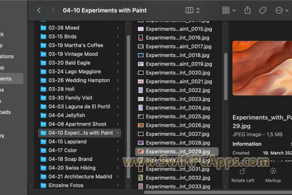Click thumbnail icon of Experiments...int_0032.jpg
The width and height of the screenshot is (292, 195).
[141, 178]
